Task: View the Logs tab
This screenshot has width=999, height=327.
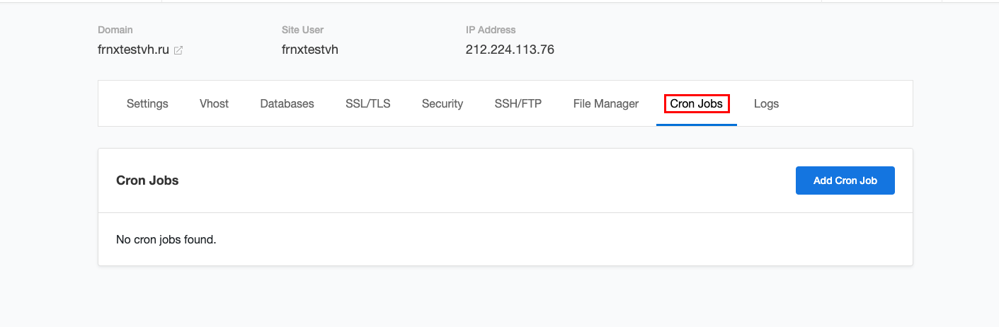Action: coord(766,103)
